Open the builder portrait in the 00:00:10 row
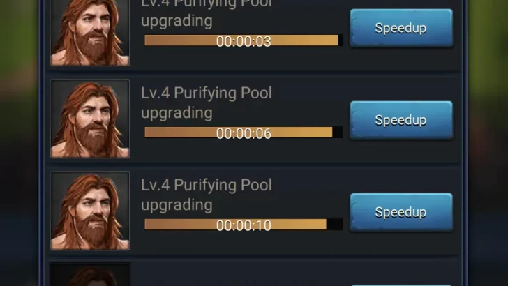This screenshot has width=508, height=286. click(x=90, y=211)
